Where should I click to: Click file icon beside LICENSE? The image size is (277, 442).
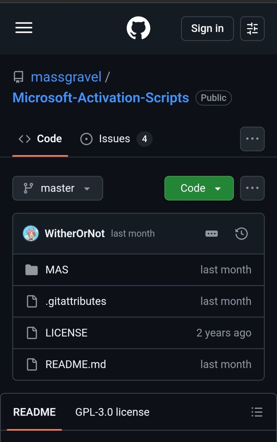32,333
